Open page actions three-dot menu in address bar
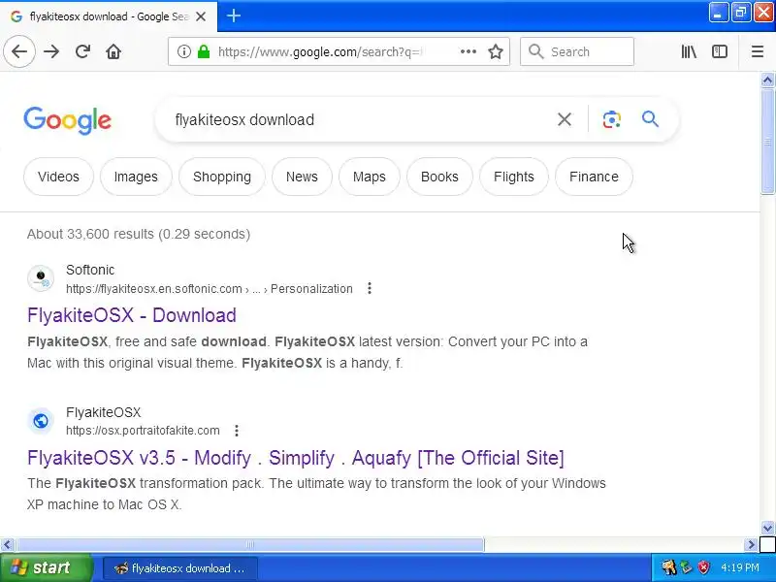776x582 pixels. tap(468, 51)
